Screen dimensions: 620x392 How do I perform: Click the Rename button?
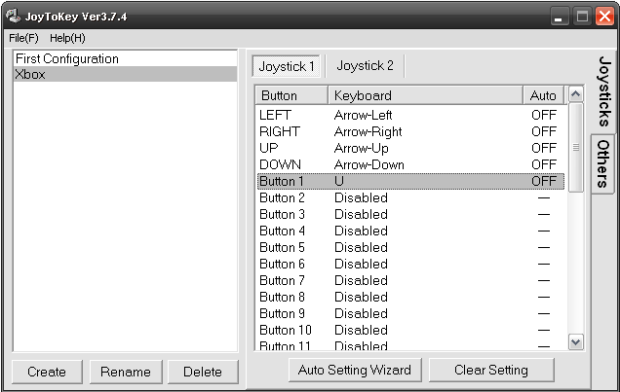point(126,372)
